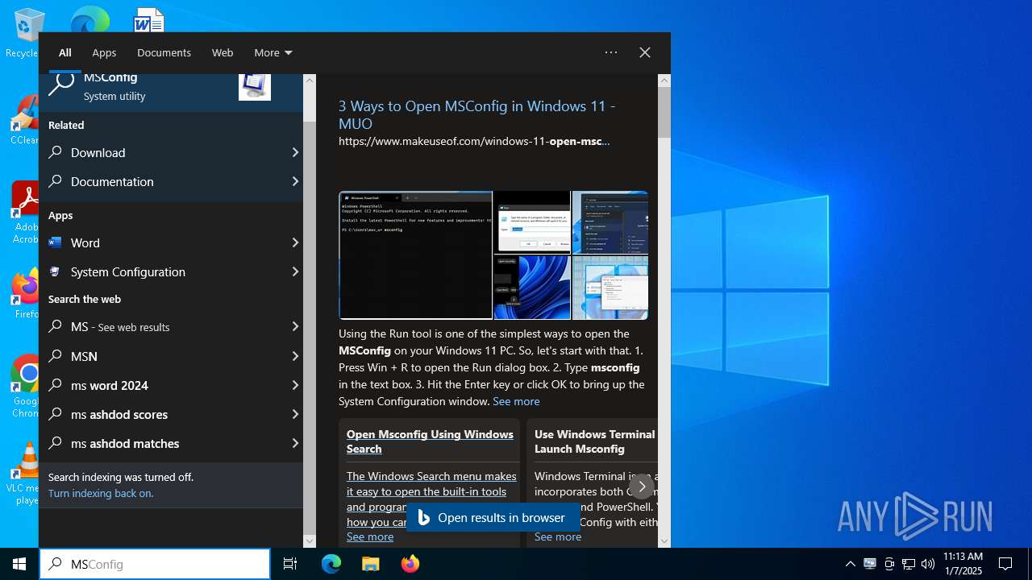1032x580 pixels.
Task: Open the Windows Start button
Action: tap(19, 564)
